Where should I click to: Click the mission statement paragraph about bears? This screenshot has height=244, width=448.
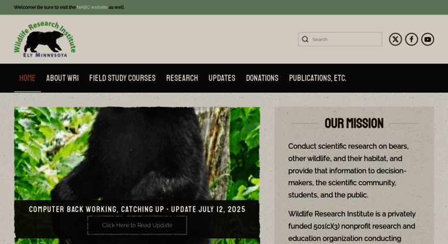point(349,171)
